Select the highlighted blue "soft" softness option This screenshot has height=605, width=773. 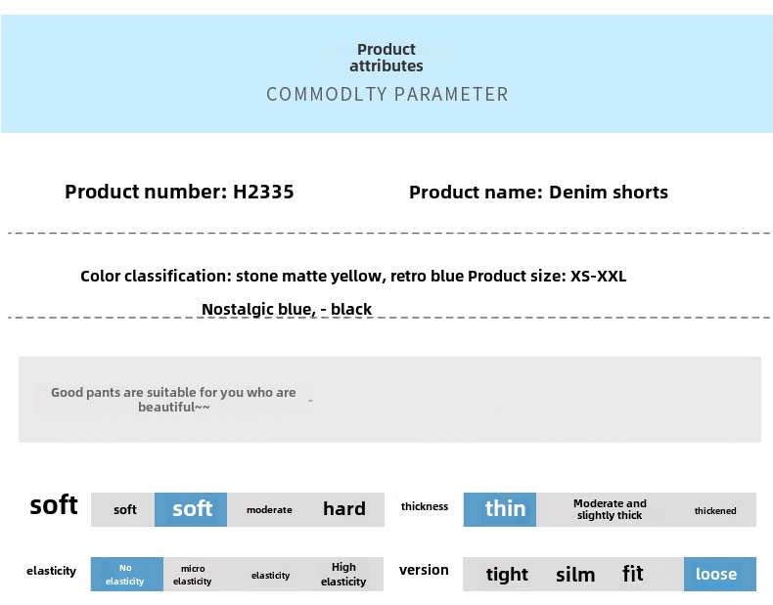192,509
